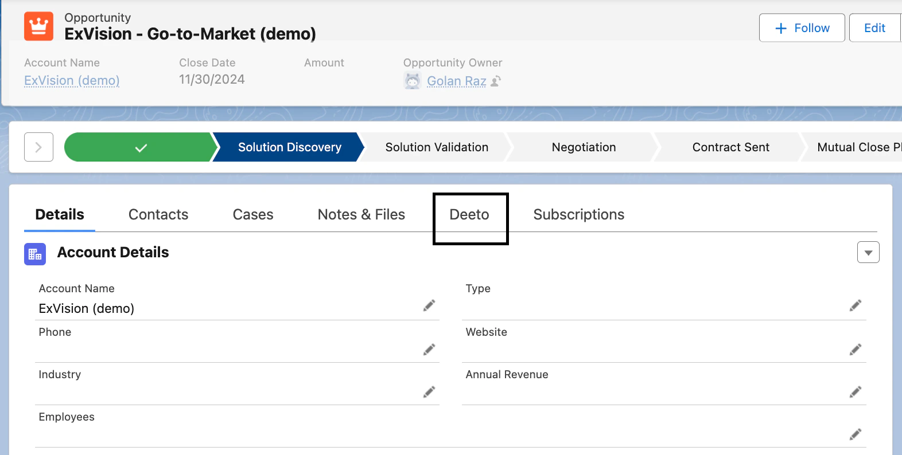Click the orange Opportunity crown icon

38,26
